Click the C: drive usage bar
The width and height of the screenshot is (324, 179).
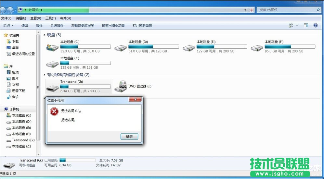[85, 47]
